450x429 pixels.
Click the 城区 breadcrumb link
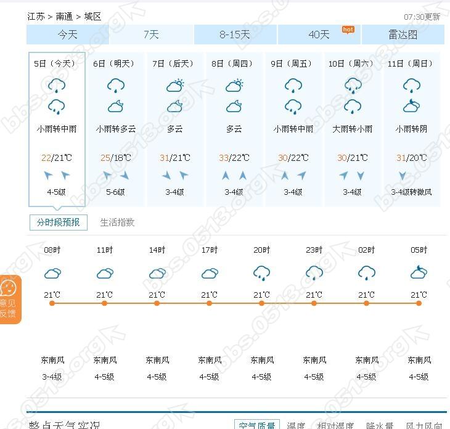click(x=92, y=17)
